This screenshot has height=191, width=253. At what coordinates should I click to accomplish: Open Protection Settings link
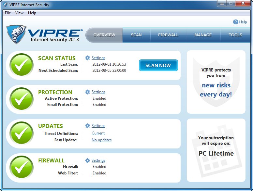98,92
